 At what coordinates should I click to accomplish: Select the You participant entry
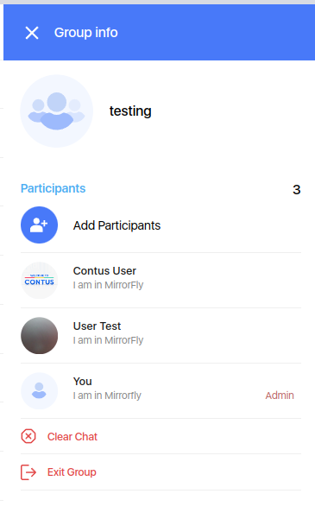click(161, 391)
